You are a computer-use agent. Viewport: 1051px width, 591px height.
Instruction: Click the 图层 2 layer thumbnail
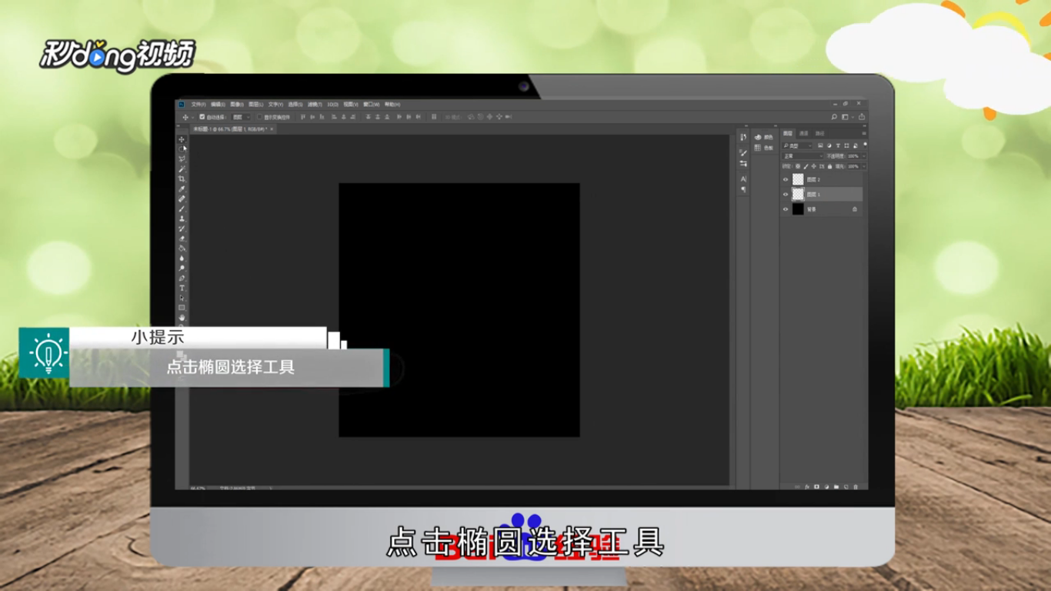click(798, 179)
